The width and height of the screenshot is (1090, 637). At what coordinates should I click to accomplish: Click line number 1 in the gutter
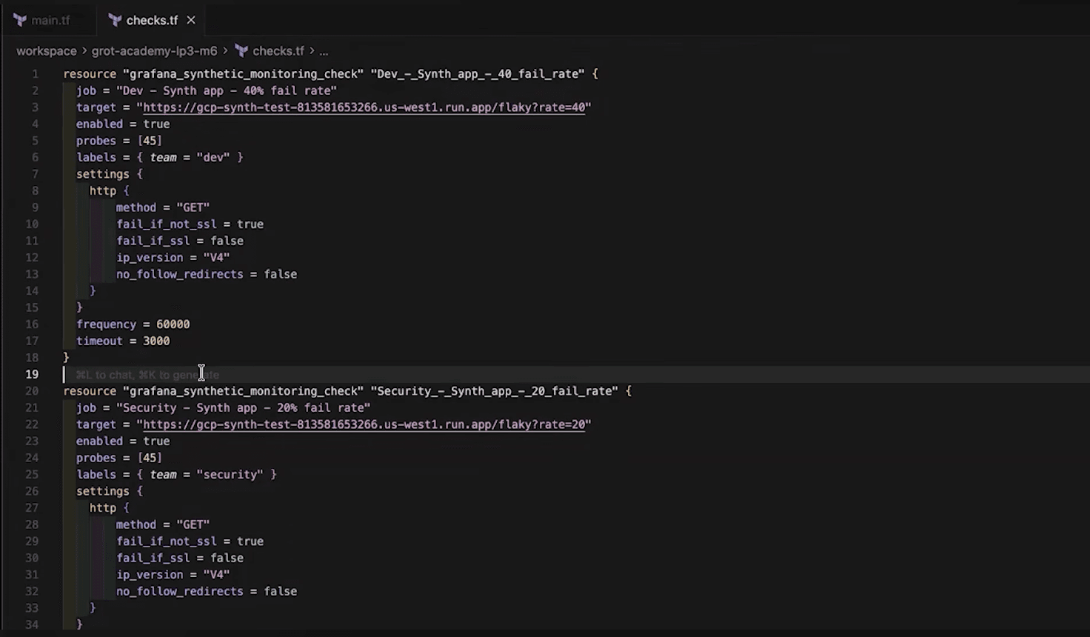click(35, 73)
